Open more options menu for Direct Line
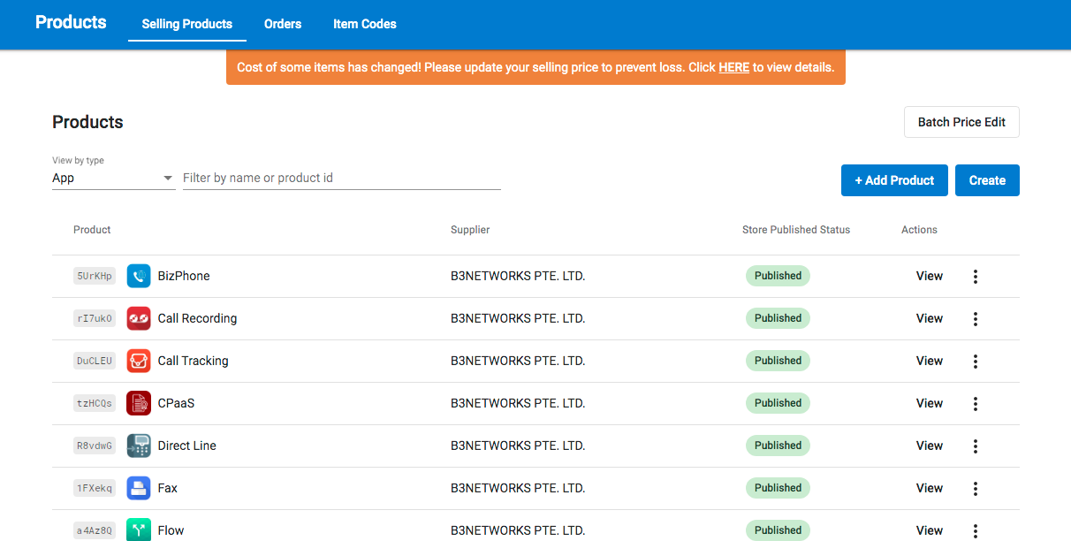Screen dimensions: 1071x541 [x=976, y=446]
